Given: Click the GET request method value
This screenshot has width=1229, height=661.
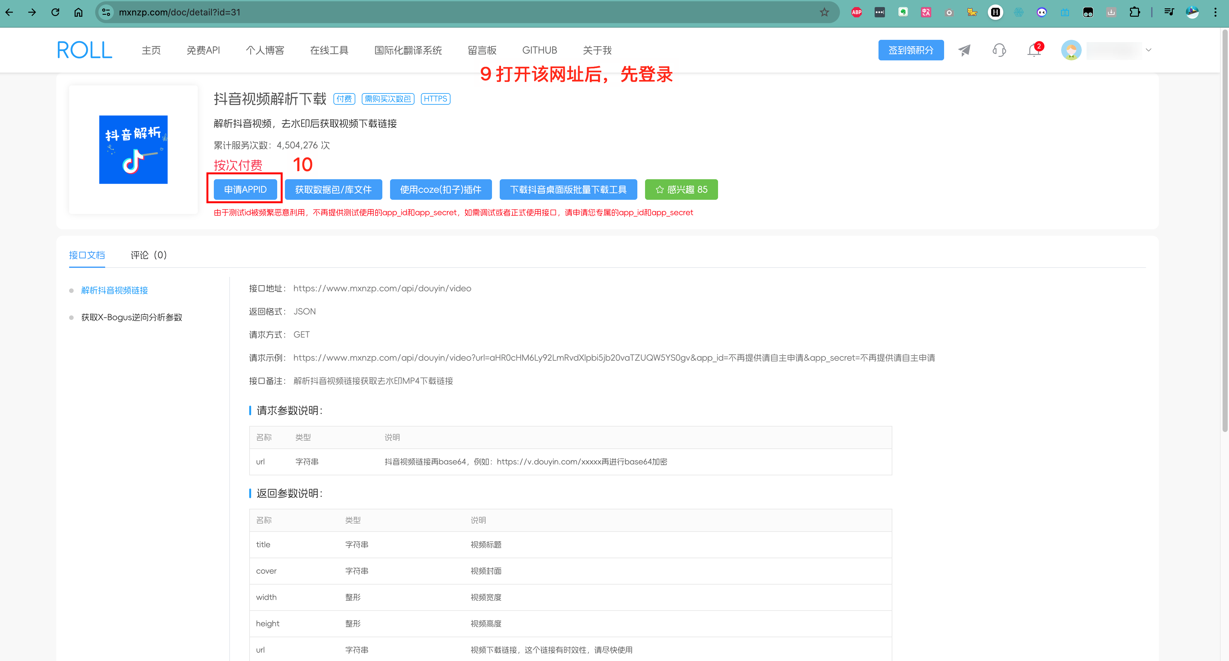Looking at the screenshot, I should [x=302, y=335].
